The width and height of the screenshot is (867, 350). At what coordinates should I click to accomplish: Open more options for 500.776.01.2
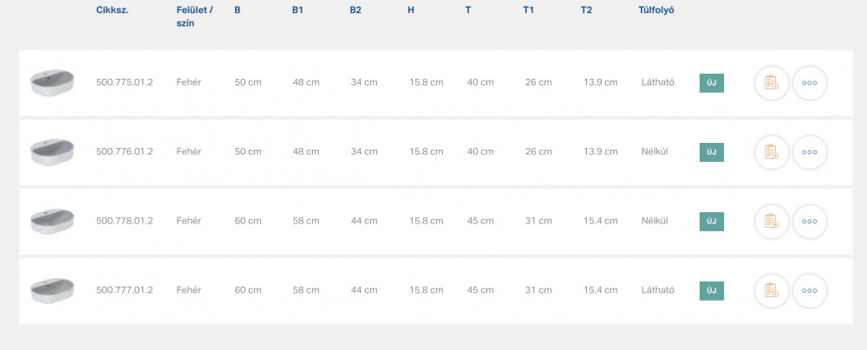[810, 152]
